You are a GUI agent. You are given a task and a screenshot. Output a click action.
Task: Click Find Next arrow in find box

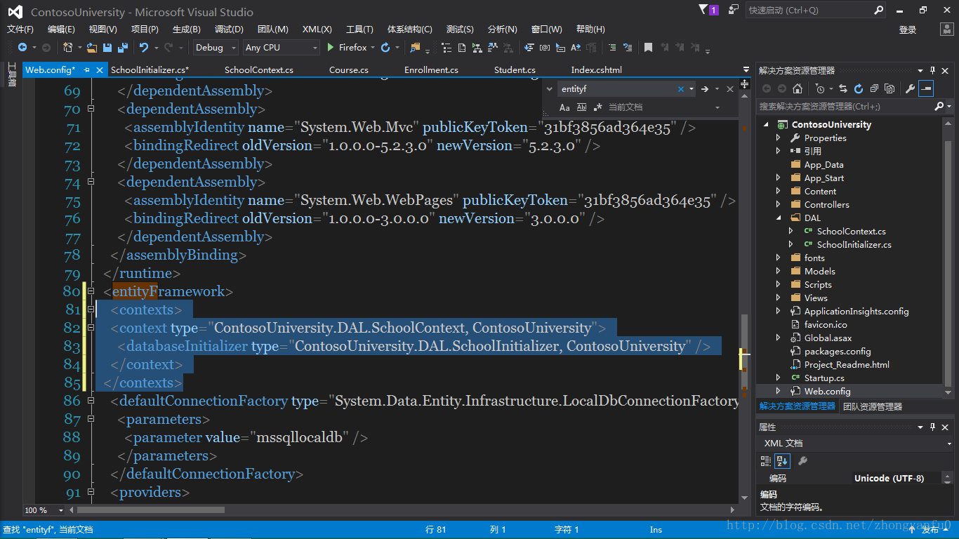[x=704, y=89]
